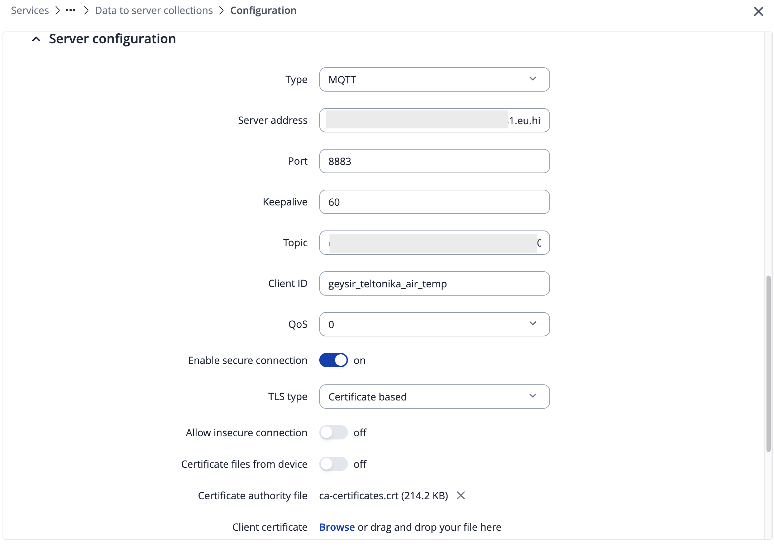Select the Client ID text field
The image size is (774, 554).
tap(434, 283)
